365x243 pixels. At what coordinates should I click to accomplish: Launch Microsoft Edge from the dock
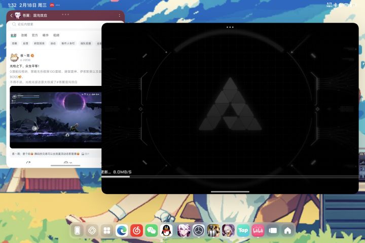122,230
